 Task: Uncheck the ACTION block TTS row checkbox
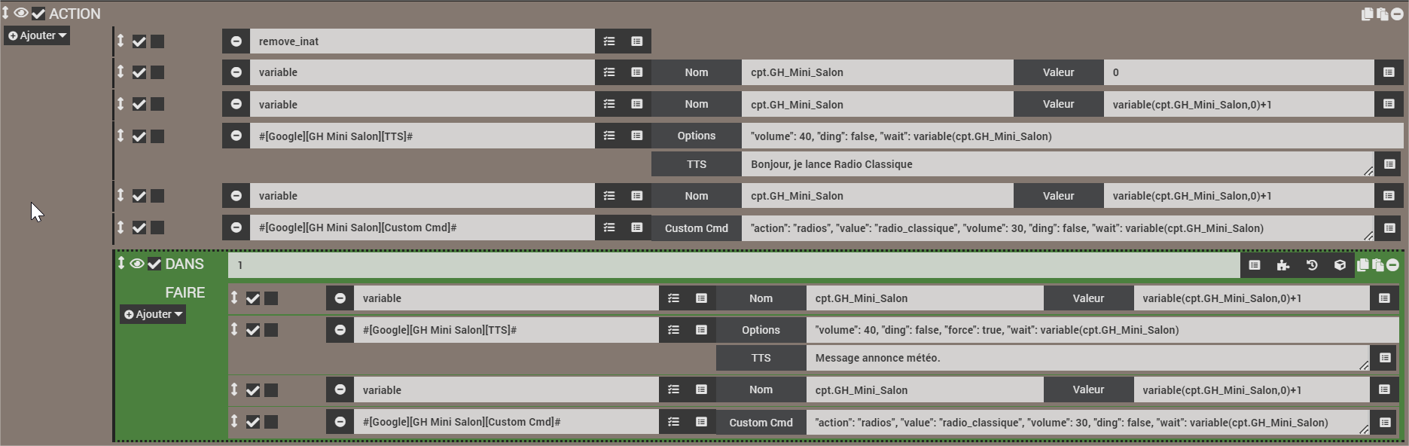[x=139, y=136]
